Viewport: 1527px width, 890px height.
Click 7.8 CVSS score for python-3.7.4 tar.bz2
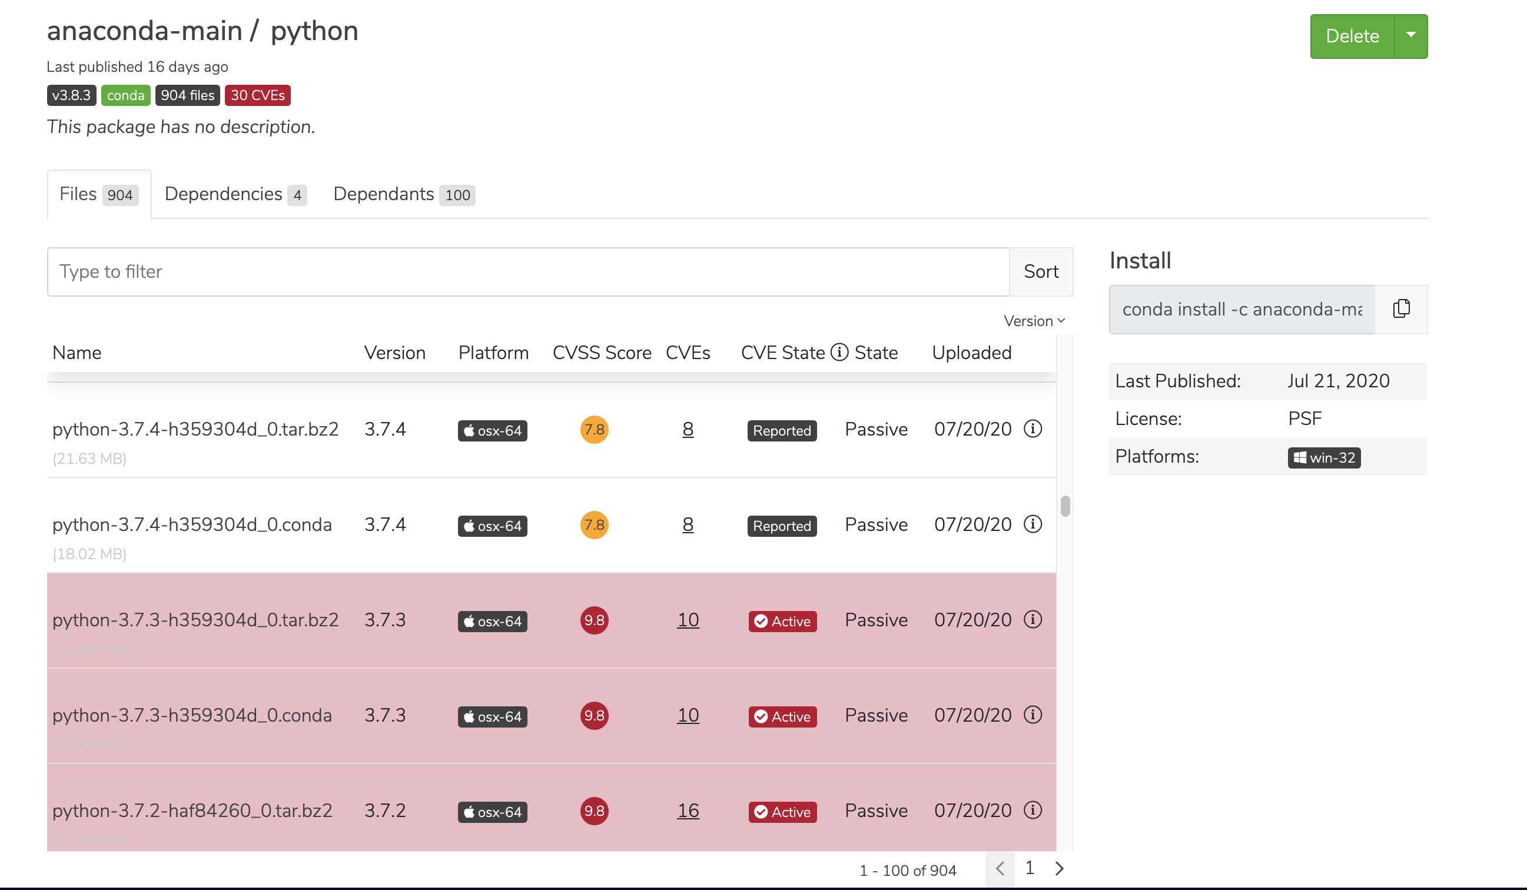pos(595,430)
